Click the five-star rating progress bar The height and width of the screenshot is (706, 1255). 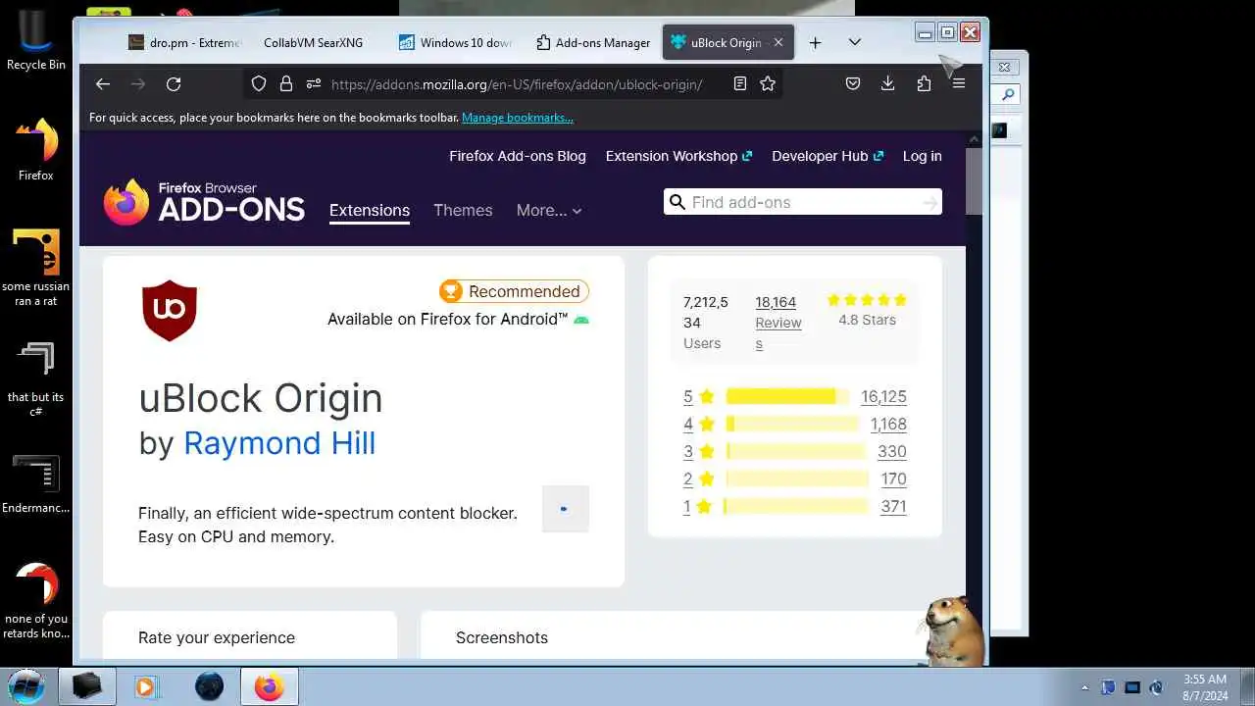coord(787,396)
